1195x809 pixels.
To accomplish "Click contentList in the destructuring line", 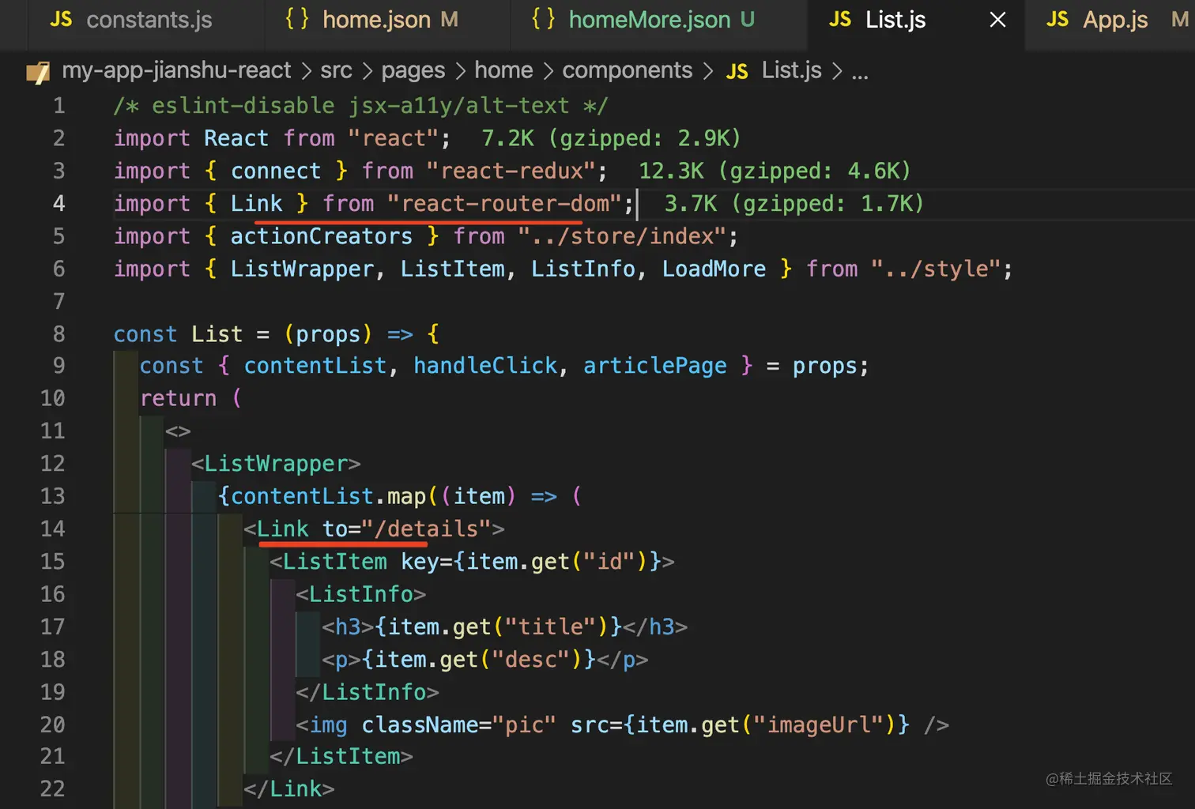I will [x=315, y=366].
